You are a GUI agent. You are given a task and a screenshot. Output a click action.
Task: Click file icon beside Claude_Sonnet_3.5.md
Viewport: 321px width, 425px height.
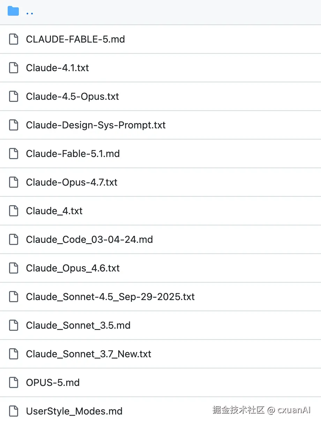coord(14,325)
